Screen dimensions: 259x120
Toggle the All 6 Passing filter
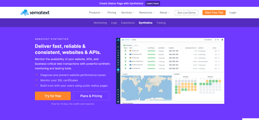pyautogui.click(x=127, y=45)
